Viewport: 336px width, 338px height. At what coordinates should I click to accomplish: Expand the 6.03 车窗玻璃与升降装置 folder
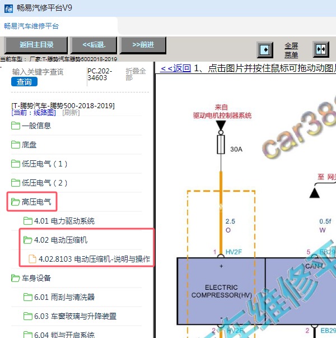[x=75, y=316]
